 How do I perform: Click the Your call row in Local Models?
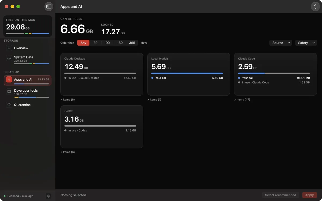coord(187,78)
